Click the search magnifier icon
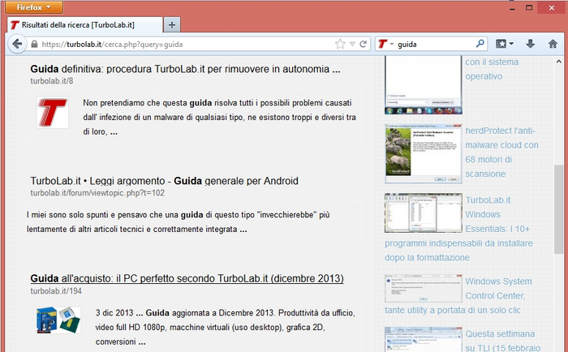Viewport: 568px width, 352px height. point(480,44)
